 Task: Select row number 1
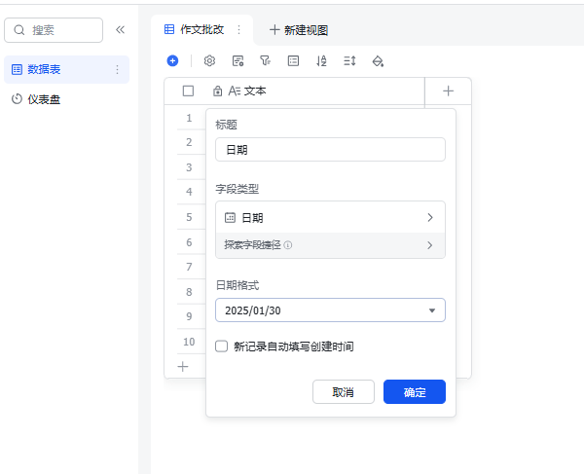pyautogui.click(x=189, y=118)
